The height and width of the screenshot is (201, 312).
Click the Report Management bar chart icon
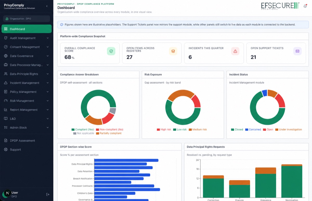tap(6, 110)
